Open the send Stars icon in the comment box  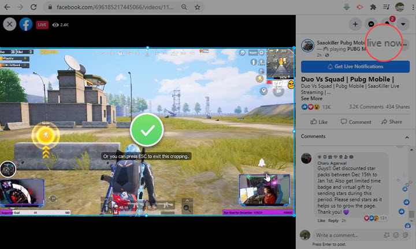click(387, 235)
